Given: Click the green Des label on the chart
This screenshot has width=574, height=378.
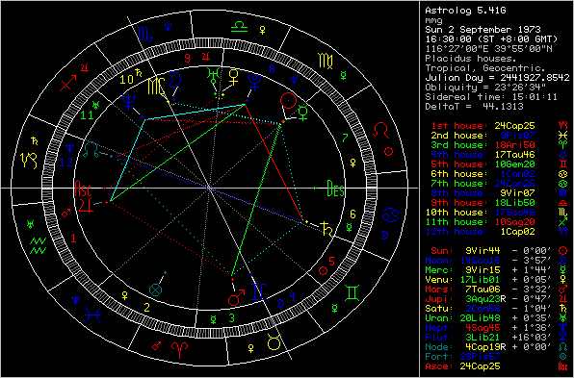Looking at the screenshot, I should [x=335, y=188].
